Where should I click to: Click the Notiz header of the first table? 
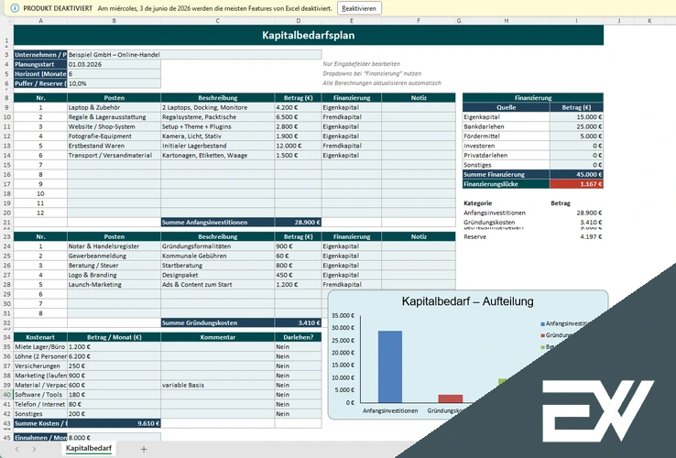click(x=419, y=98)
